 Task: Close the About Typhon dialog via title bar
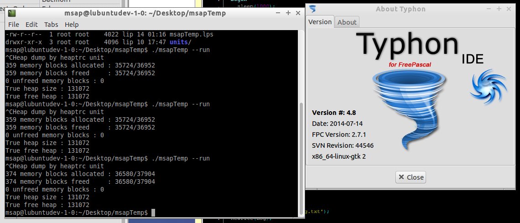509,9
